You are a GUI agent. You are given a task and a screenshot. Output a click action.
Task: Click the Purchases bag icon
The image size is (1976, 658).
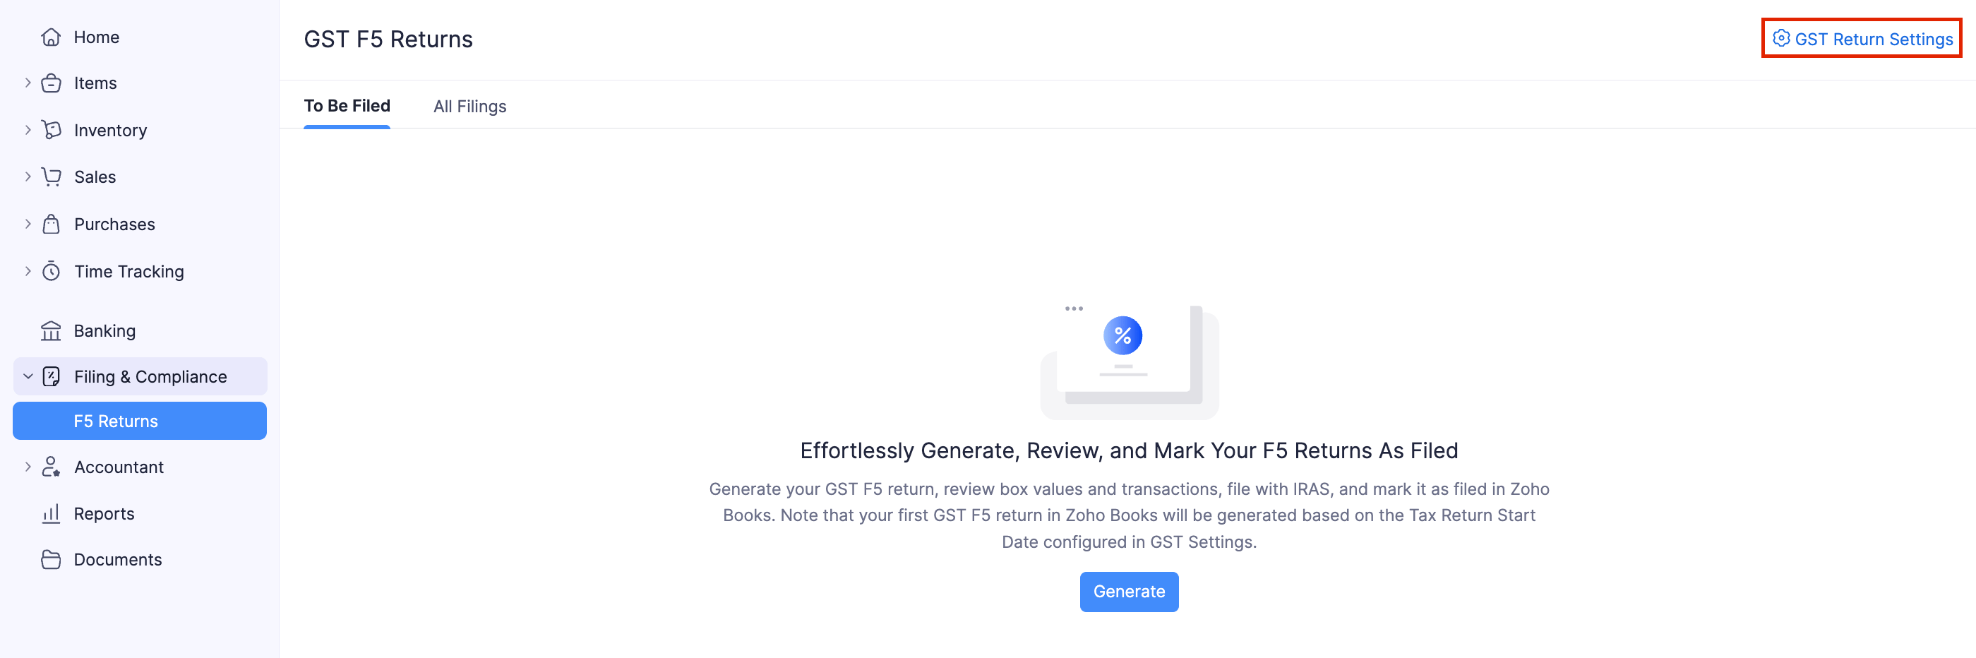pos(51,225)
